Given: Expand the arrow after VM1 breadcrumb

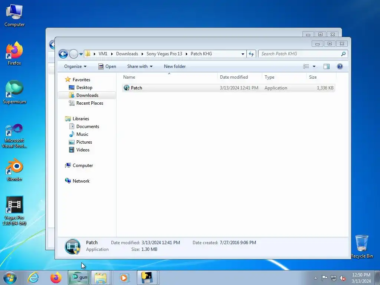Looking at the screenshot, I should 112,54.
